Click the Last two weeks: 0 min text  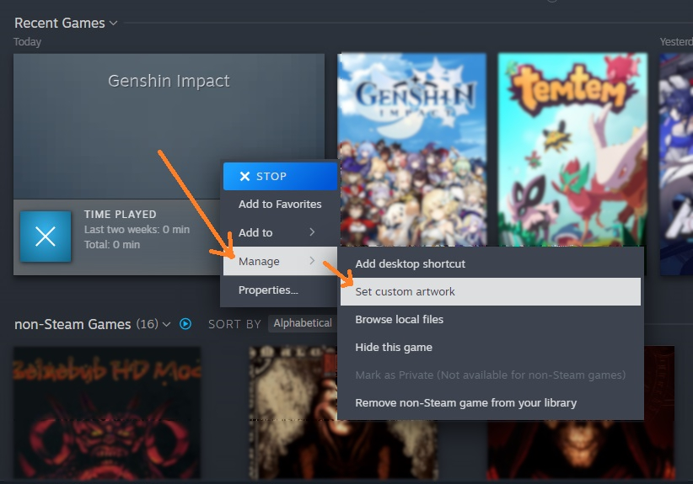(137, 230)
